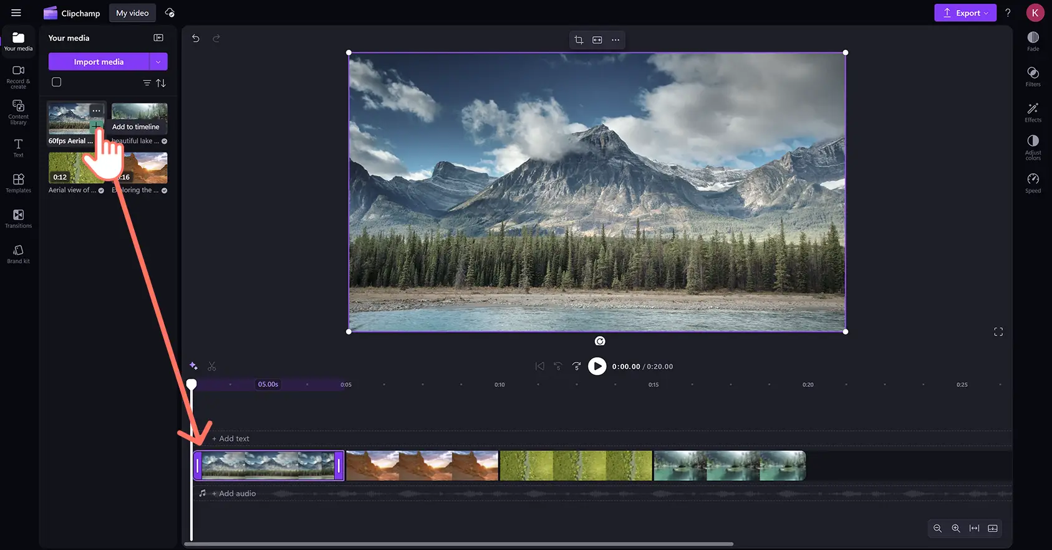Expand the Import media dropdown arrow
Screen dimensions: 1052x550
click(x=158, y=62)
